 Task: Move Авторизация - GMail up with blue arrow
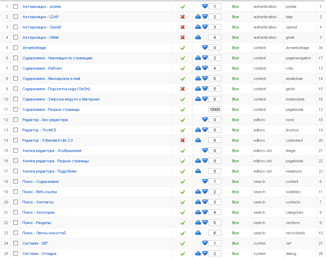pyautogui.click(x=198, y=37)
